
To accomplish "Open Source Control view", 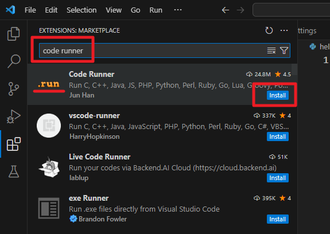I will (13, 89).
